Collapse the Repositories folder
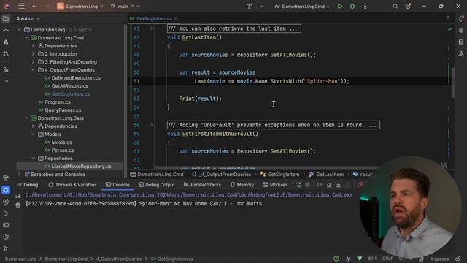 (x=34, y=159)
